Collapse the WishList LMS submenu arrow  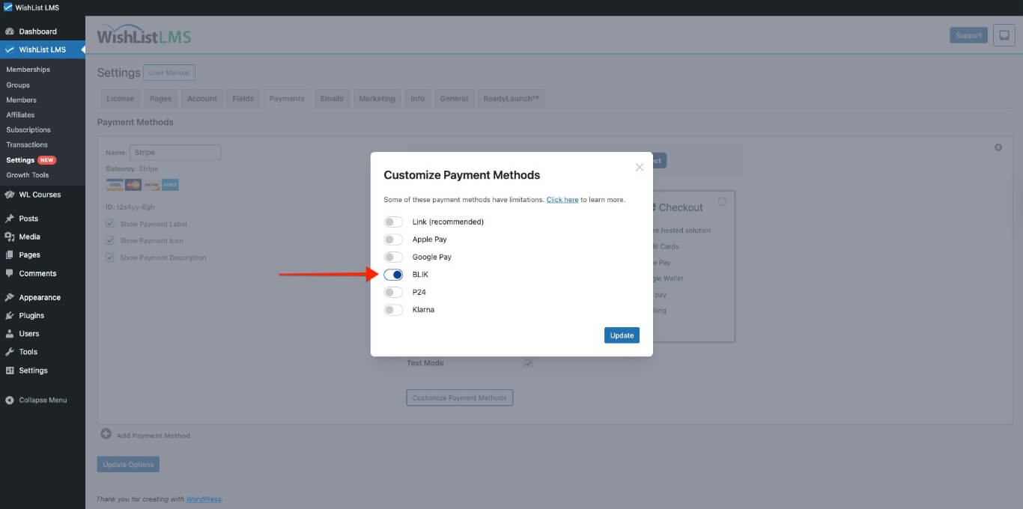(83, 49)
